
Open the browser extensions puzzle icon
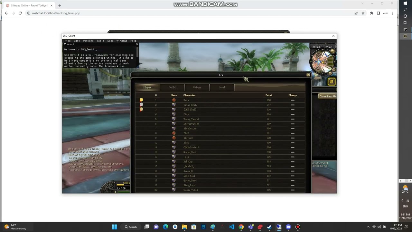click(371, 13)
